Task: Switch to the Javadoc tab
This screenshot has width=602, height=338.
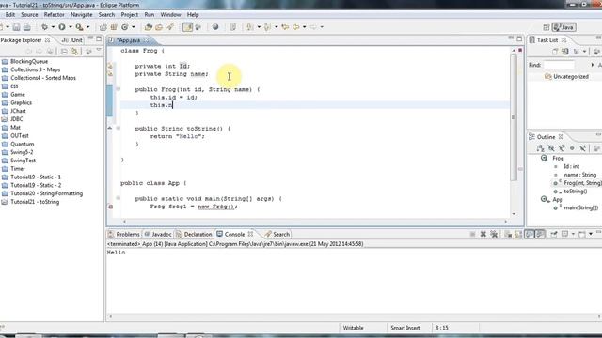Action: [158, 234]
